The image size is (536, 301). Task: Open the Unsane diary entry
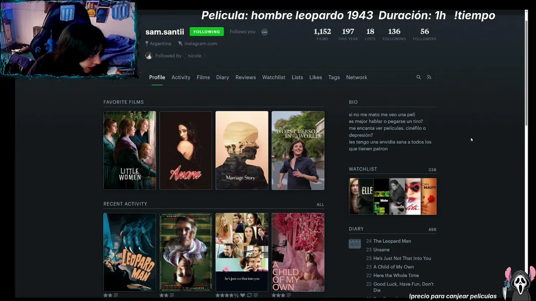tap(381, 250)
